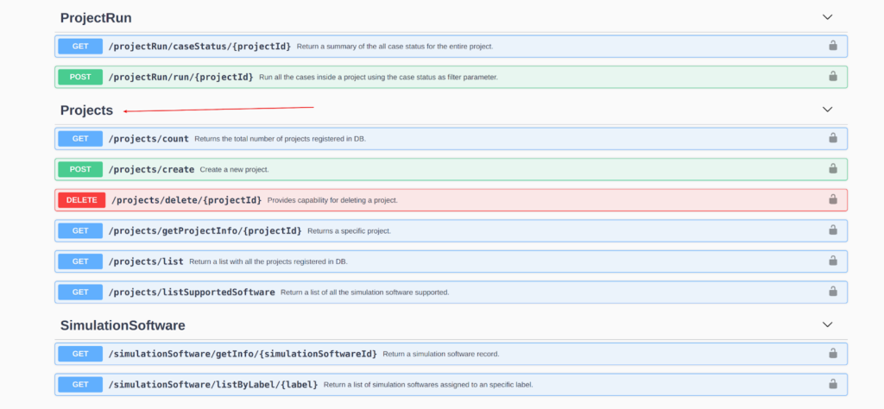Screen dimensions: 884x409
Task: Click lock icon on /projects/create row
Action: coord(833,168)
